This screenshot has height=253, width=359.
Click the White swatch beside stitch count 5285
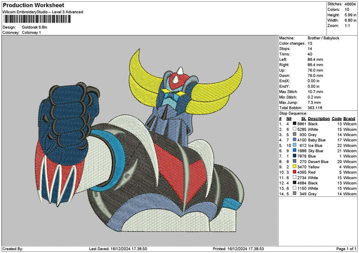tap(294, 129)
